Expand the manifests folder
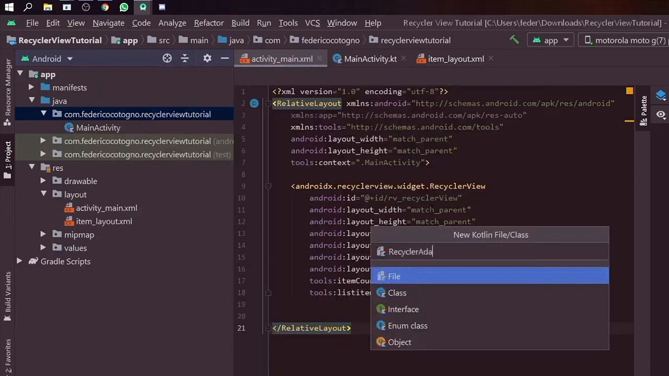Image resolution: width=669 pixels, height=376 pixels. click(31, 88)
